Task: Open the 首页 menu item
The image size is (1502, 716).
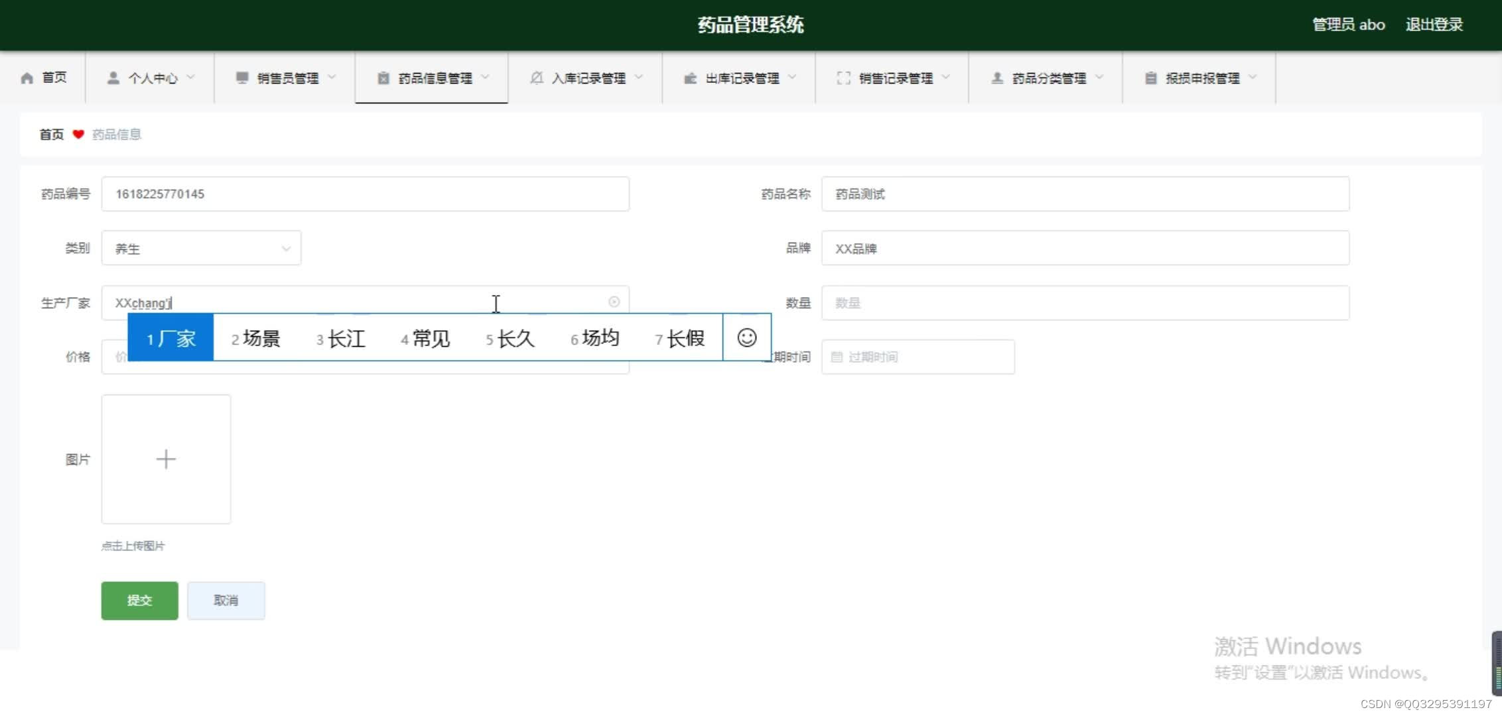Action: [x=44, y=78]
